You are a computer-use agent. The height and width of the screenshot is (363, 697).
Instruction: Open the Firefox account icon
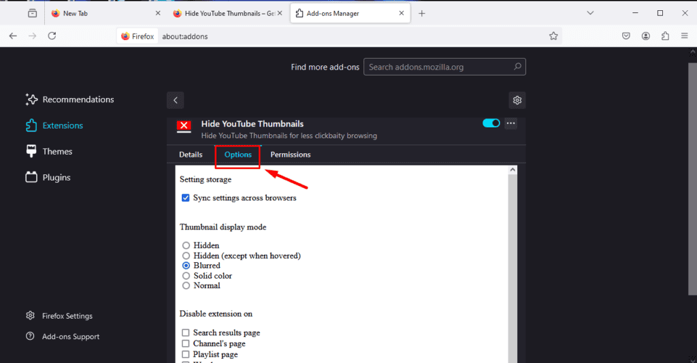646,36
